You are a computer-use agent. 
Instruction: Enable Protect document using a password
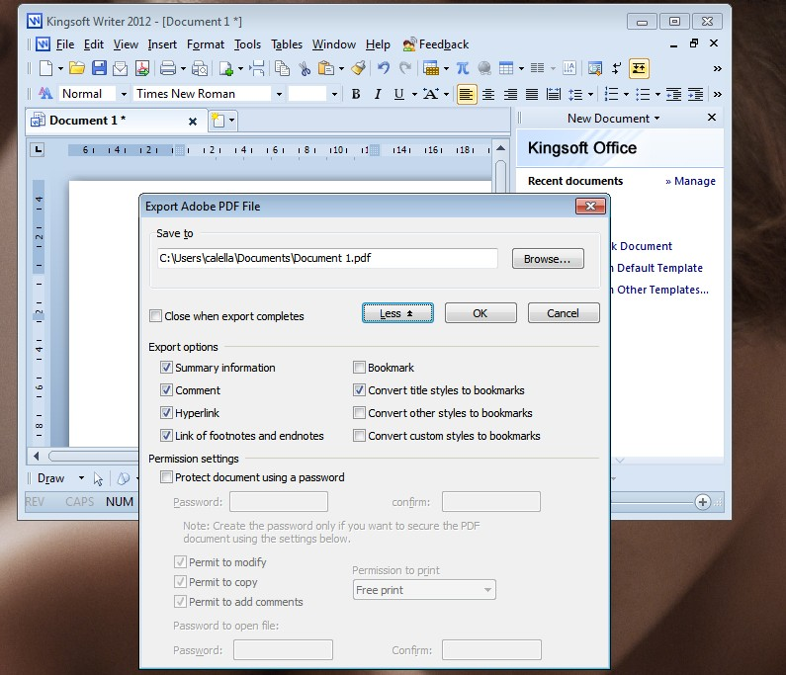166,477
